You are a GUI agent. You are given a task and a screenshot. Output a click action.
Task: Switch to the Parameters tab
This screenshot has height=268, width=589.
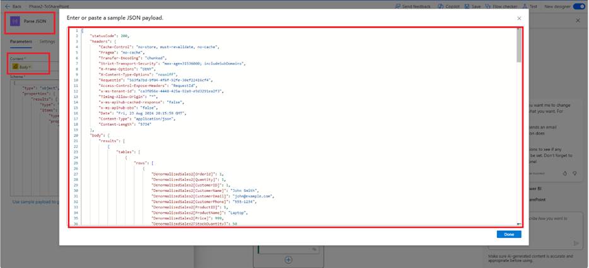(21, 42)
